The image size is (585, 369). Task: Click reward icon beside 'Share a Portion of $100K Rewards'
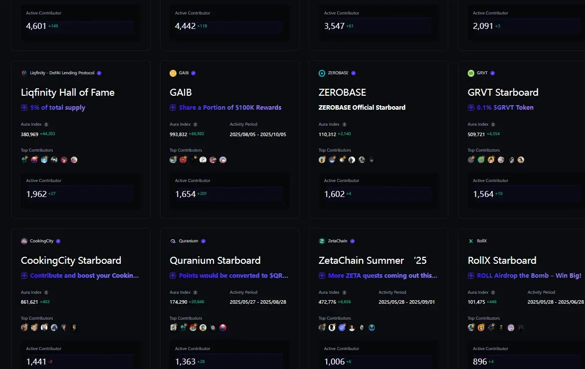[x=173, y=107]
